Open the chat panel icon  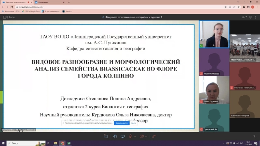106,136
